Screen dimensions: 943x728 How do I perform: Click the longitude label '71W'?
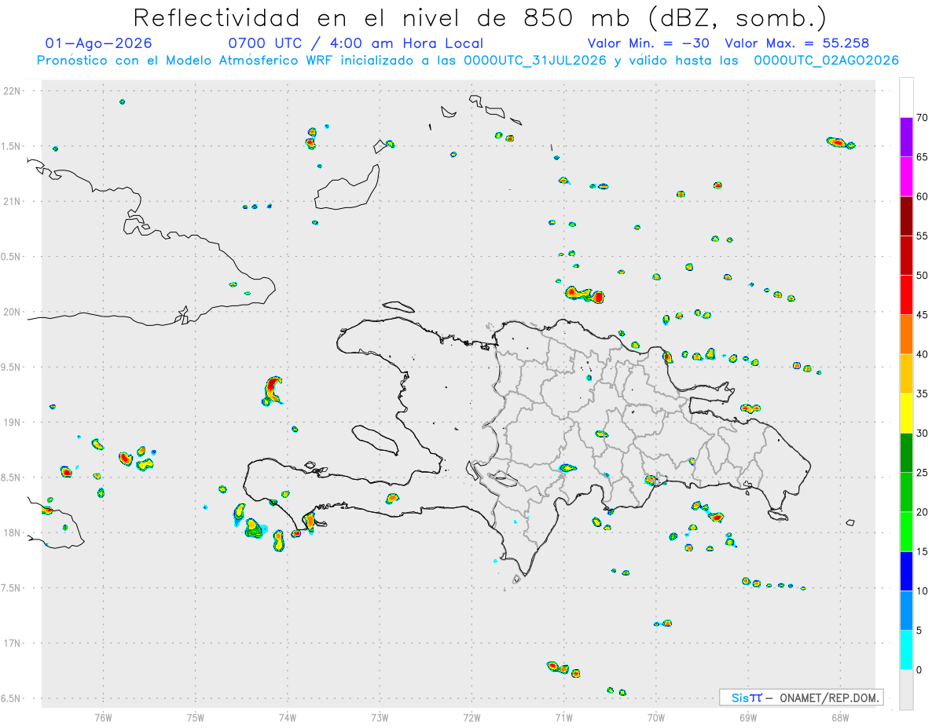[563, 718]
